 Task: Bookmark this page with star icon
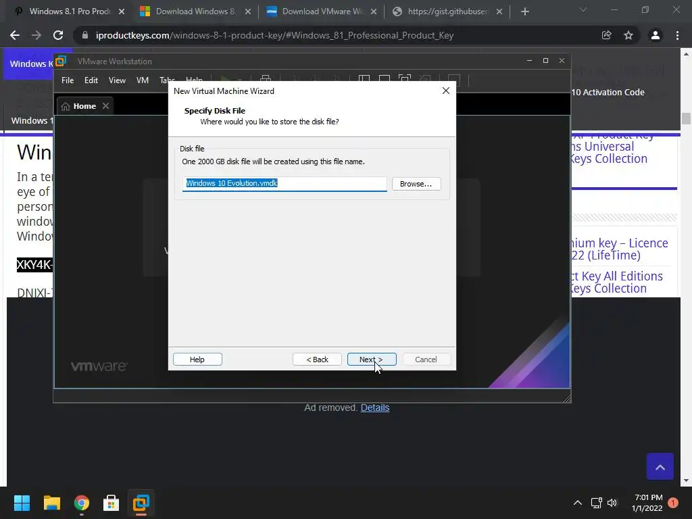pos(628,35)
